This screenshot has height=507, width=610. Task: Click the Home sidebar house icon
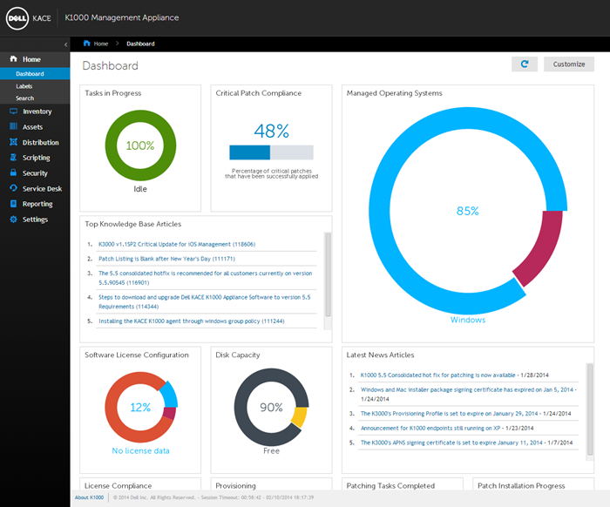[14, 58]
